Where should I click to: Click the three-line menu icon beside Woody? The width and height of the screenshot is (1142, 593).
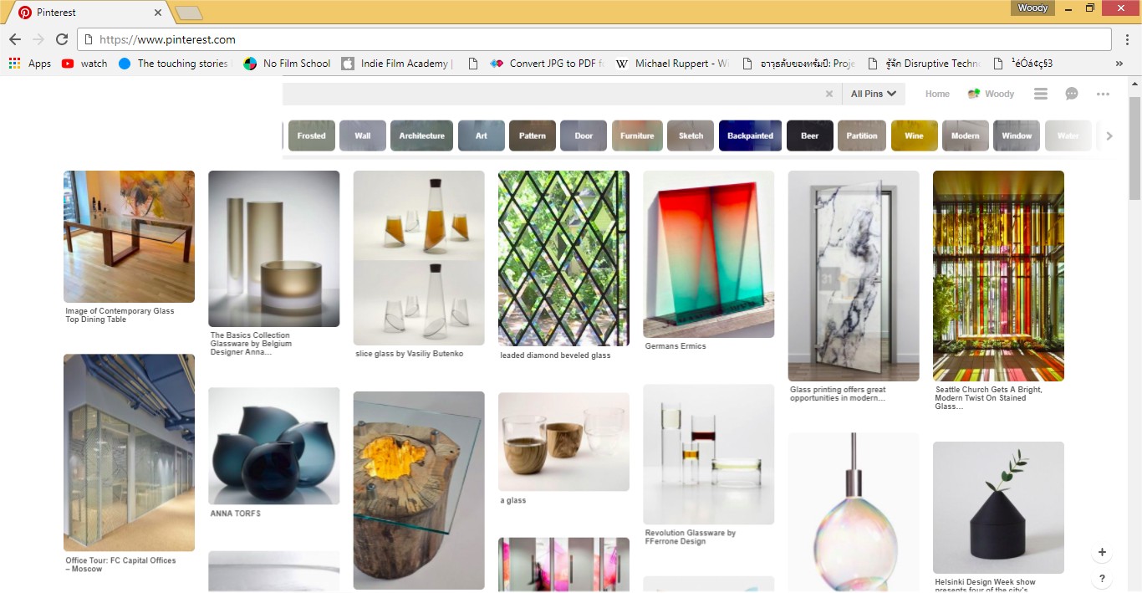tap(1040, 94)
